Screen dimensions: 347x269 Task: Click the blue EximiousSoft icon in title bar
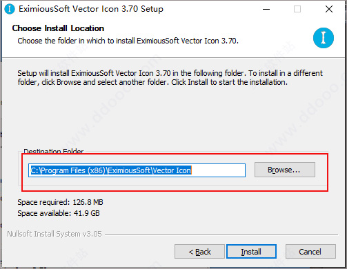pyautogui.click(x=10, y=9)
